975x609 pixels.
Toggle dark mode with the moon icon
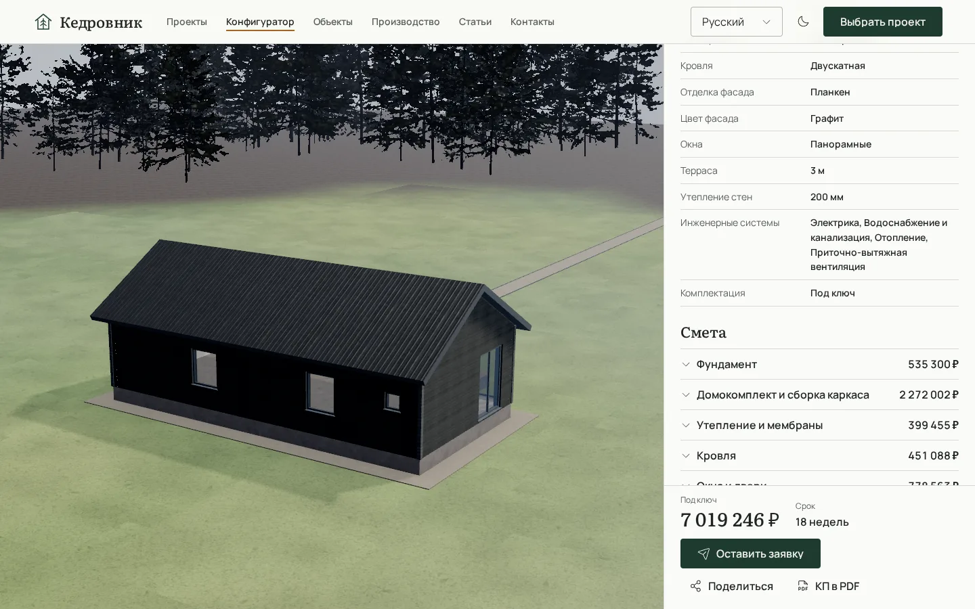click(803, 22)
